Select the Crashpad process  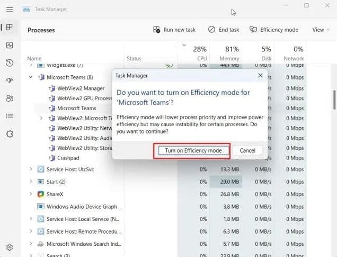point(68,158)
